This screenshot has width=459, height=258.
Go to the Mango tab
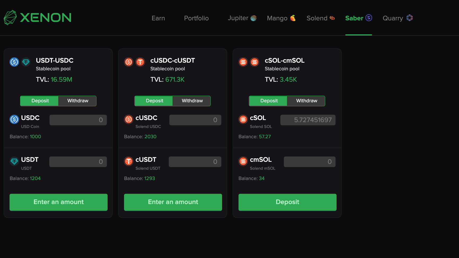[x=281, y=18]
